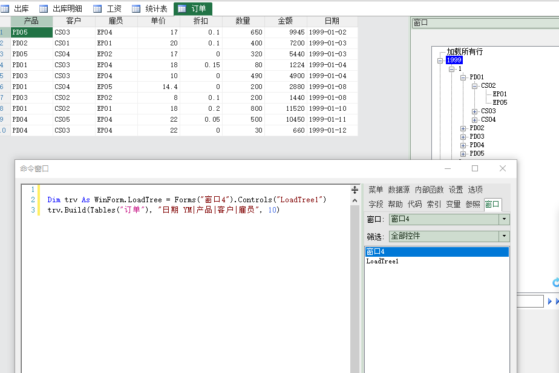Collapse the CS02 tree node
This screenshot has width=559, height=373.
[474, 86]
